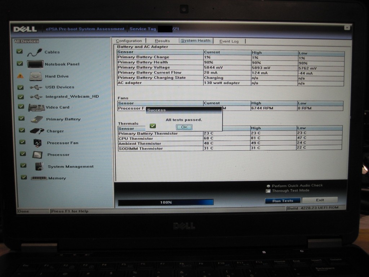Image resolution: width=369 pixels, height=277 pixels.
Task: Open the Event Log tab
Action: pos(229,41)
